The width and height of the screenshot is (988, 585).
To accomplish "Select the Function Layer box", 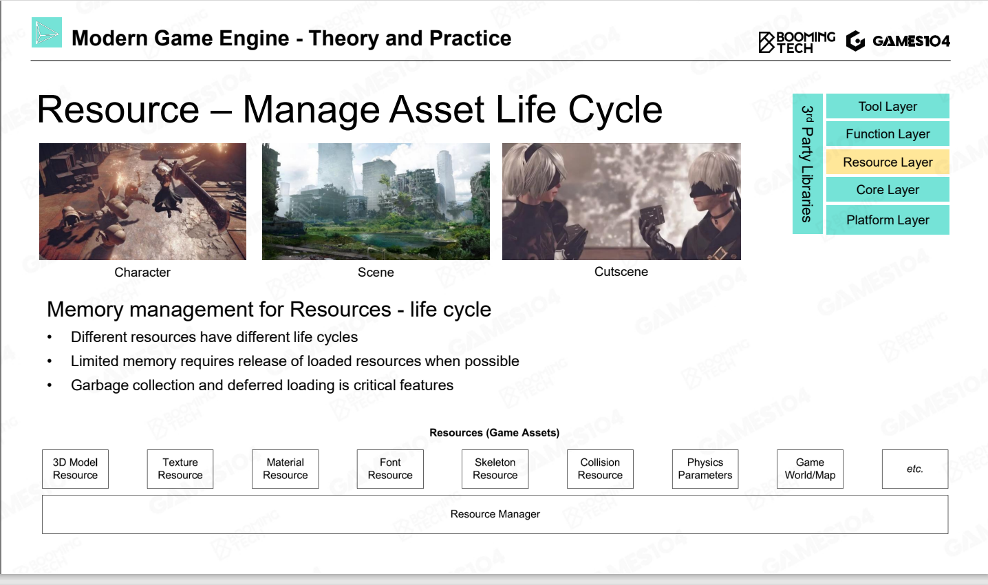I will [888, 134].
